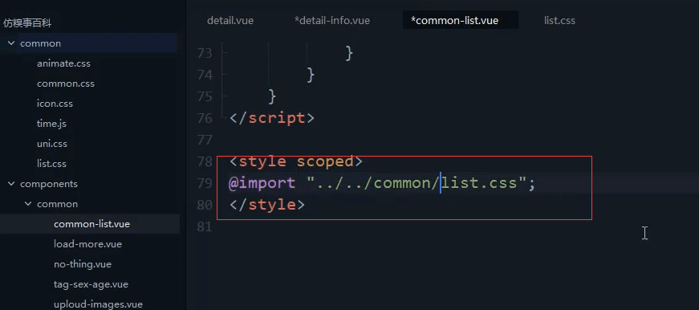
Task: Open the list.css editor tab
Action: [559, 21]
